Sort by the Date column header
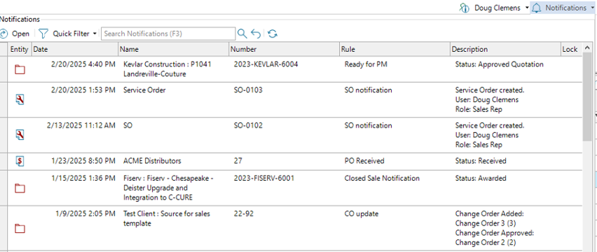 click(x=74, y=50)
